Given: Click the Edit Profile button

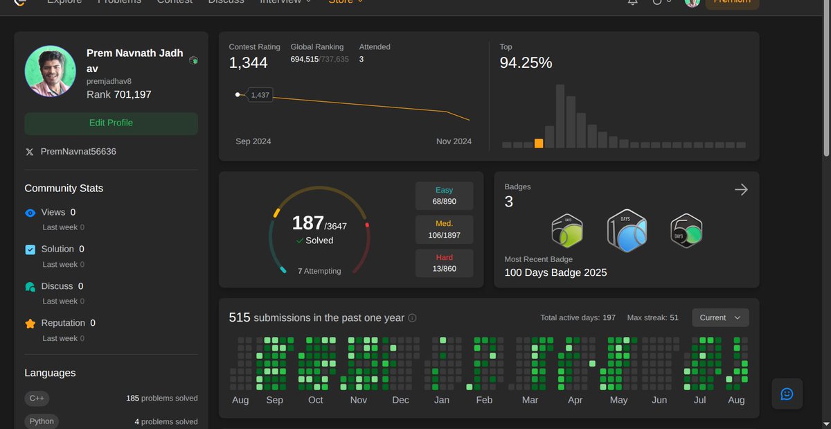Looking at the screenshot, I should click(x=111, y=123).
